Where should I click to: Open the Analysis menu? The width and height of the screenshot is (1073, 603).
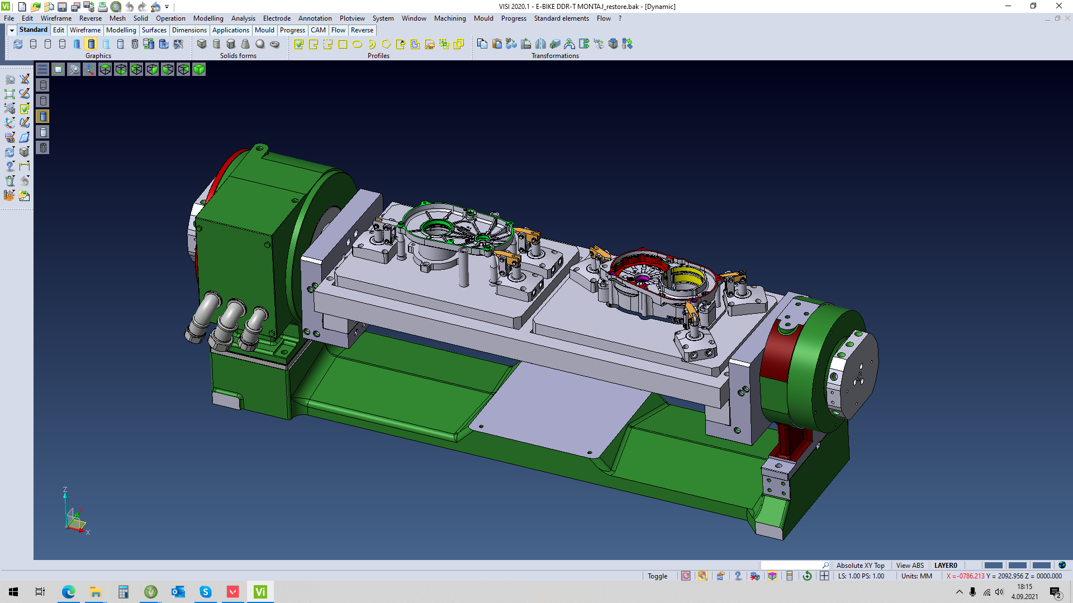tap(243, 18)
